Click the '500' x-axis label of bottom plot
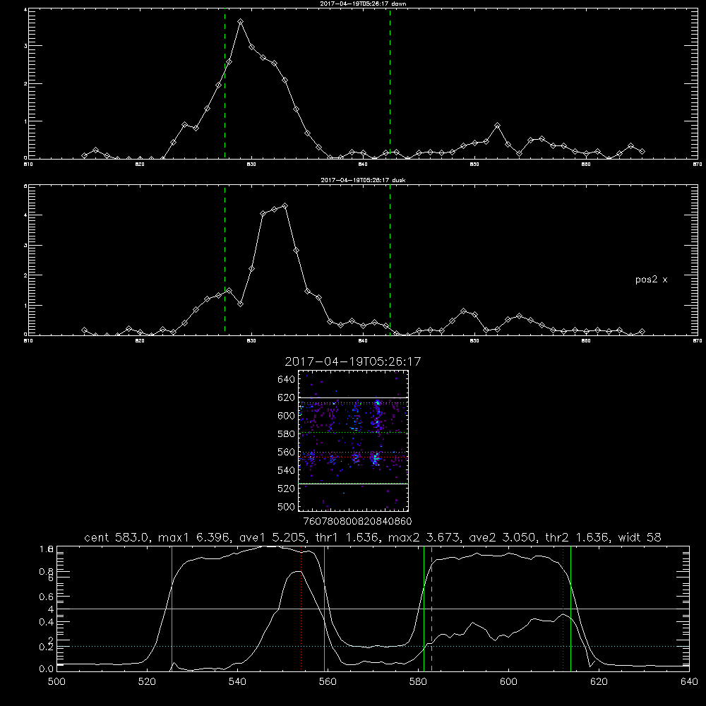The height and width of the screenshot is (706, 706). pos(56,682)
